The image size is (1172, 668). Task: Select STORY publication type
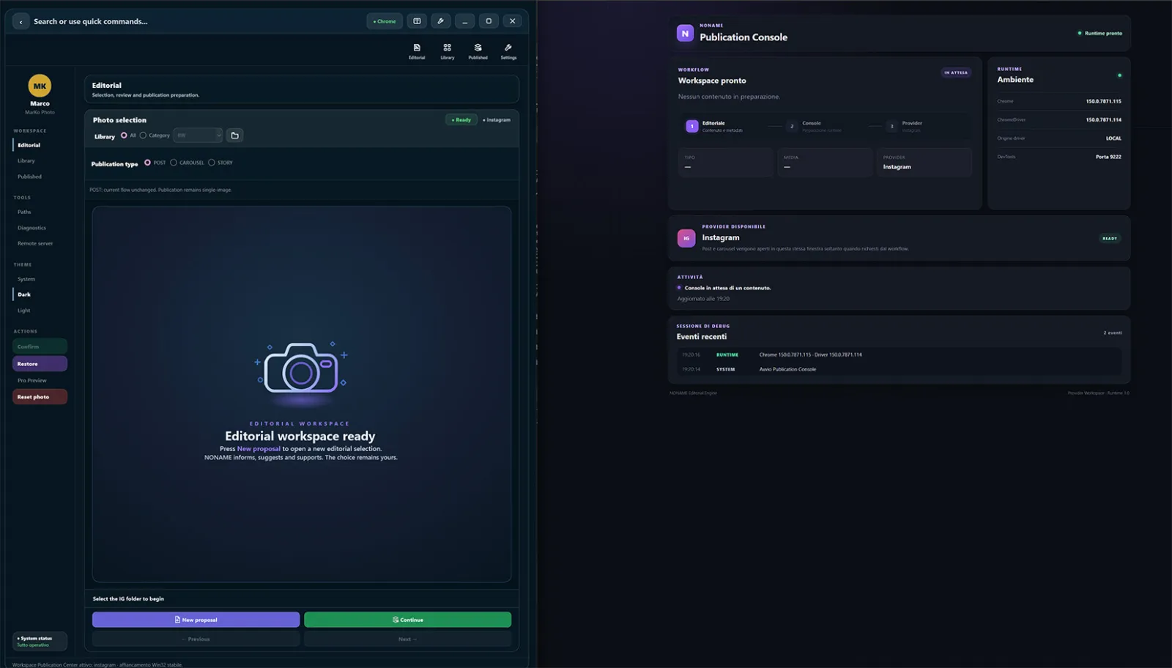point(212,163)
